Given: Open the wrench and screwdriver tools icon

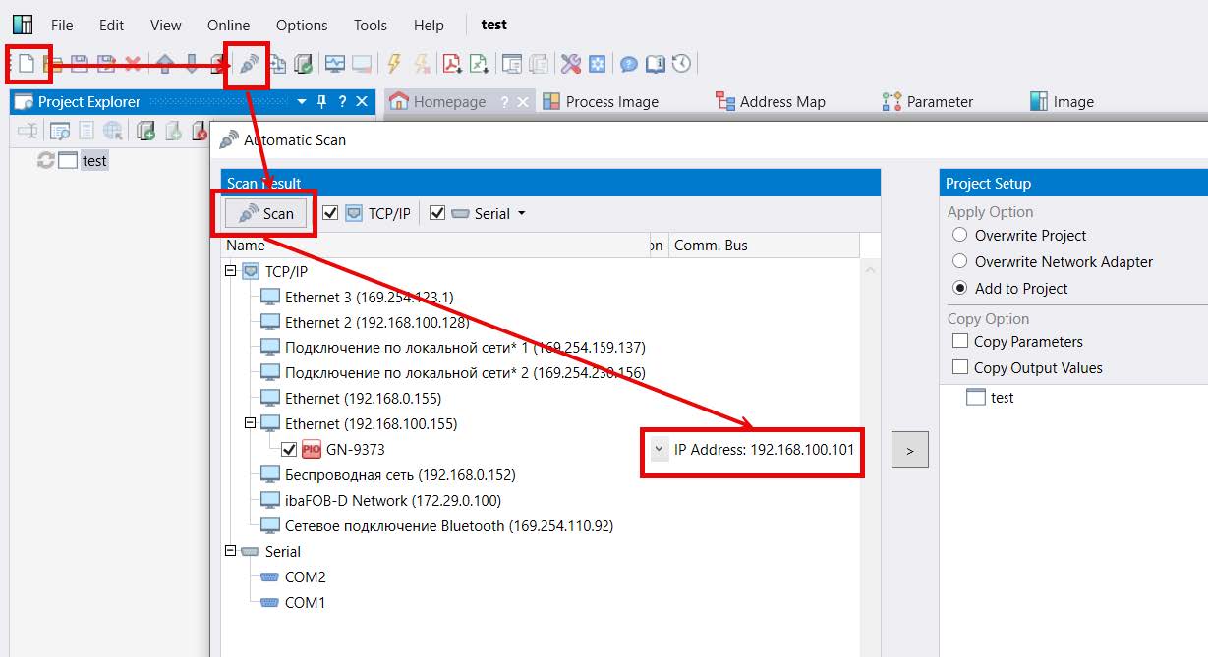Looking at the screenshot, I should [x=571, y=64].
